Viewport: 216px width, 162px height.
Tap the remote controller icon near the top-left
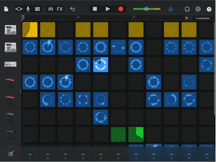point(18,9)
